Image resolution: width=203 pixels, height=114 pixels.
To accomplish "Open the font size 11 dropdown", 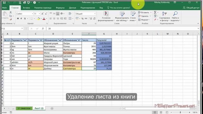I will pos(39,14).
